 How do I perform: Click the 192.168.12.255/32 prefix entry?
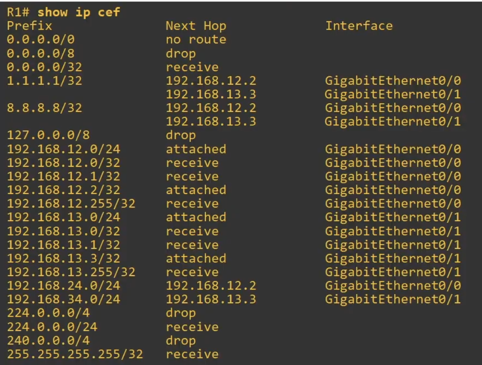tap(71, 203)
